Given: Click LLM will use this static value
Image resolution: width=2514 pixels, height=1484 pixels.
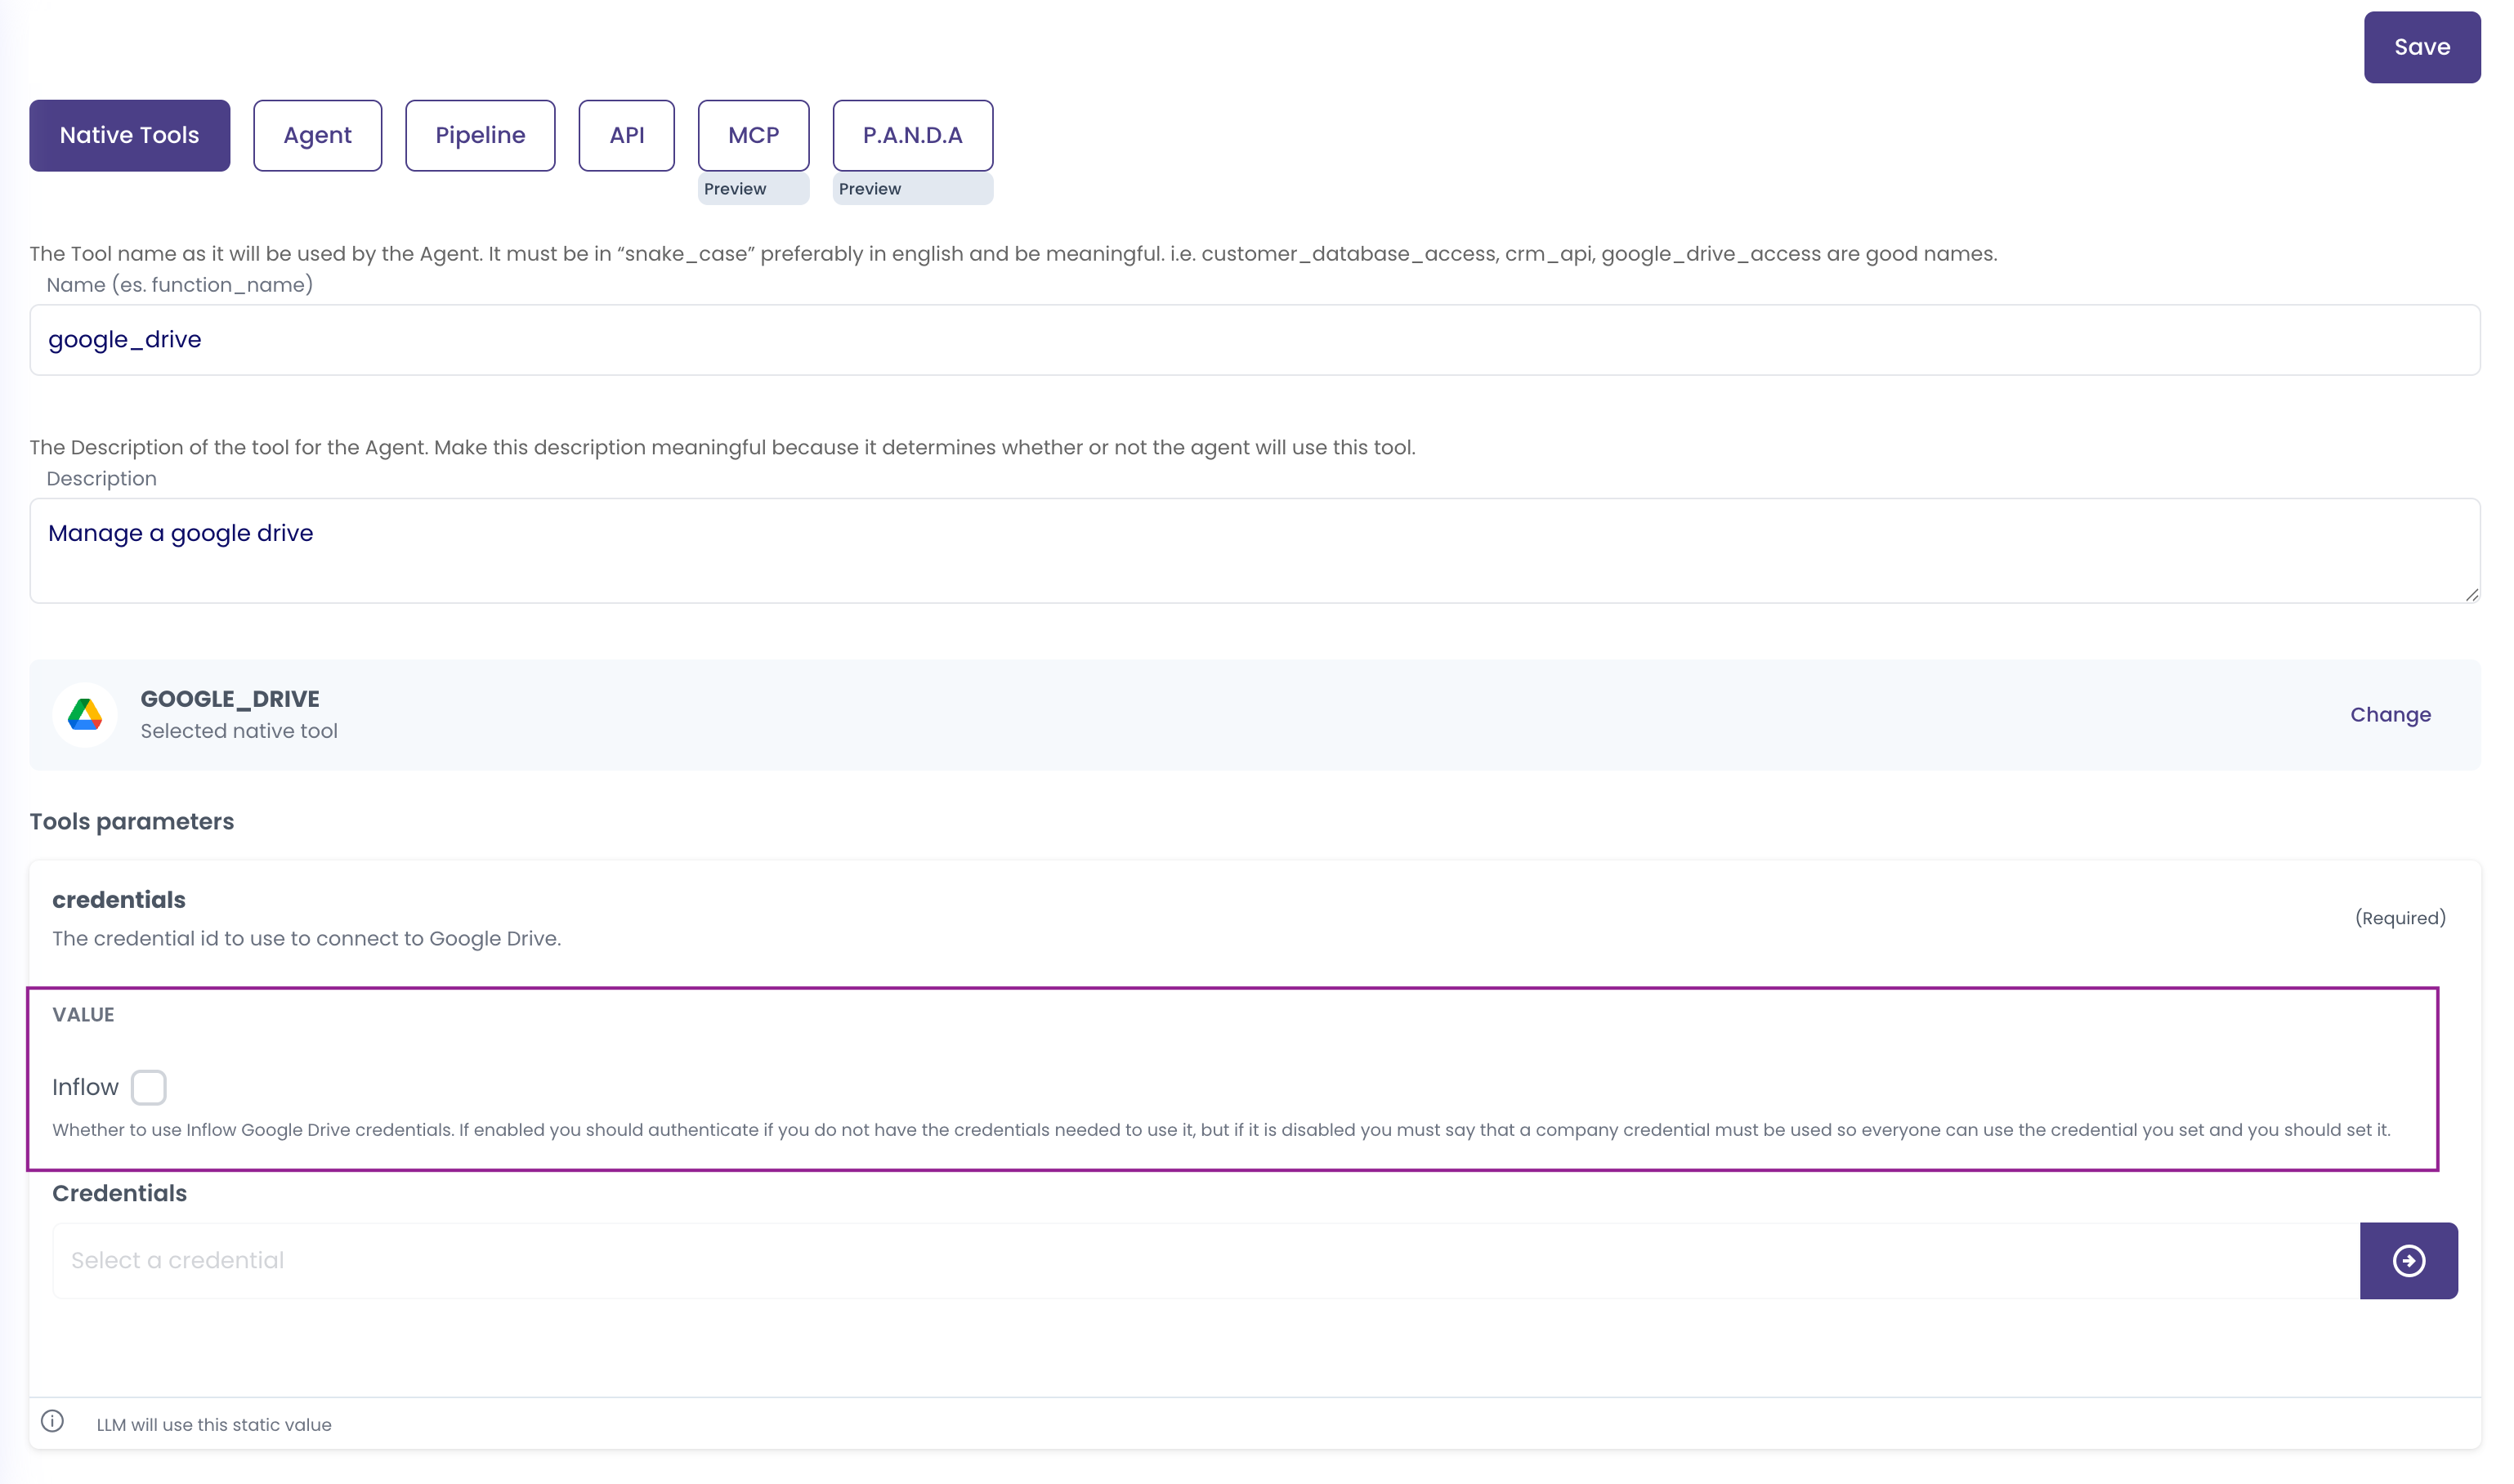Looking at the screenshot, I should pyautogui.click(x=214, y=1425).
